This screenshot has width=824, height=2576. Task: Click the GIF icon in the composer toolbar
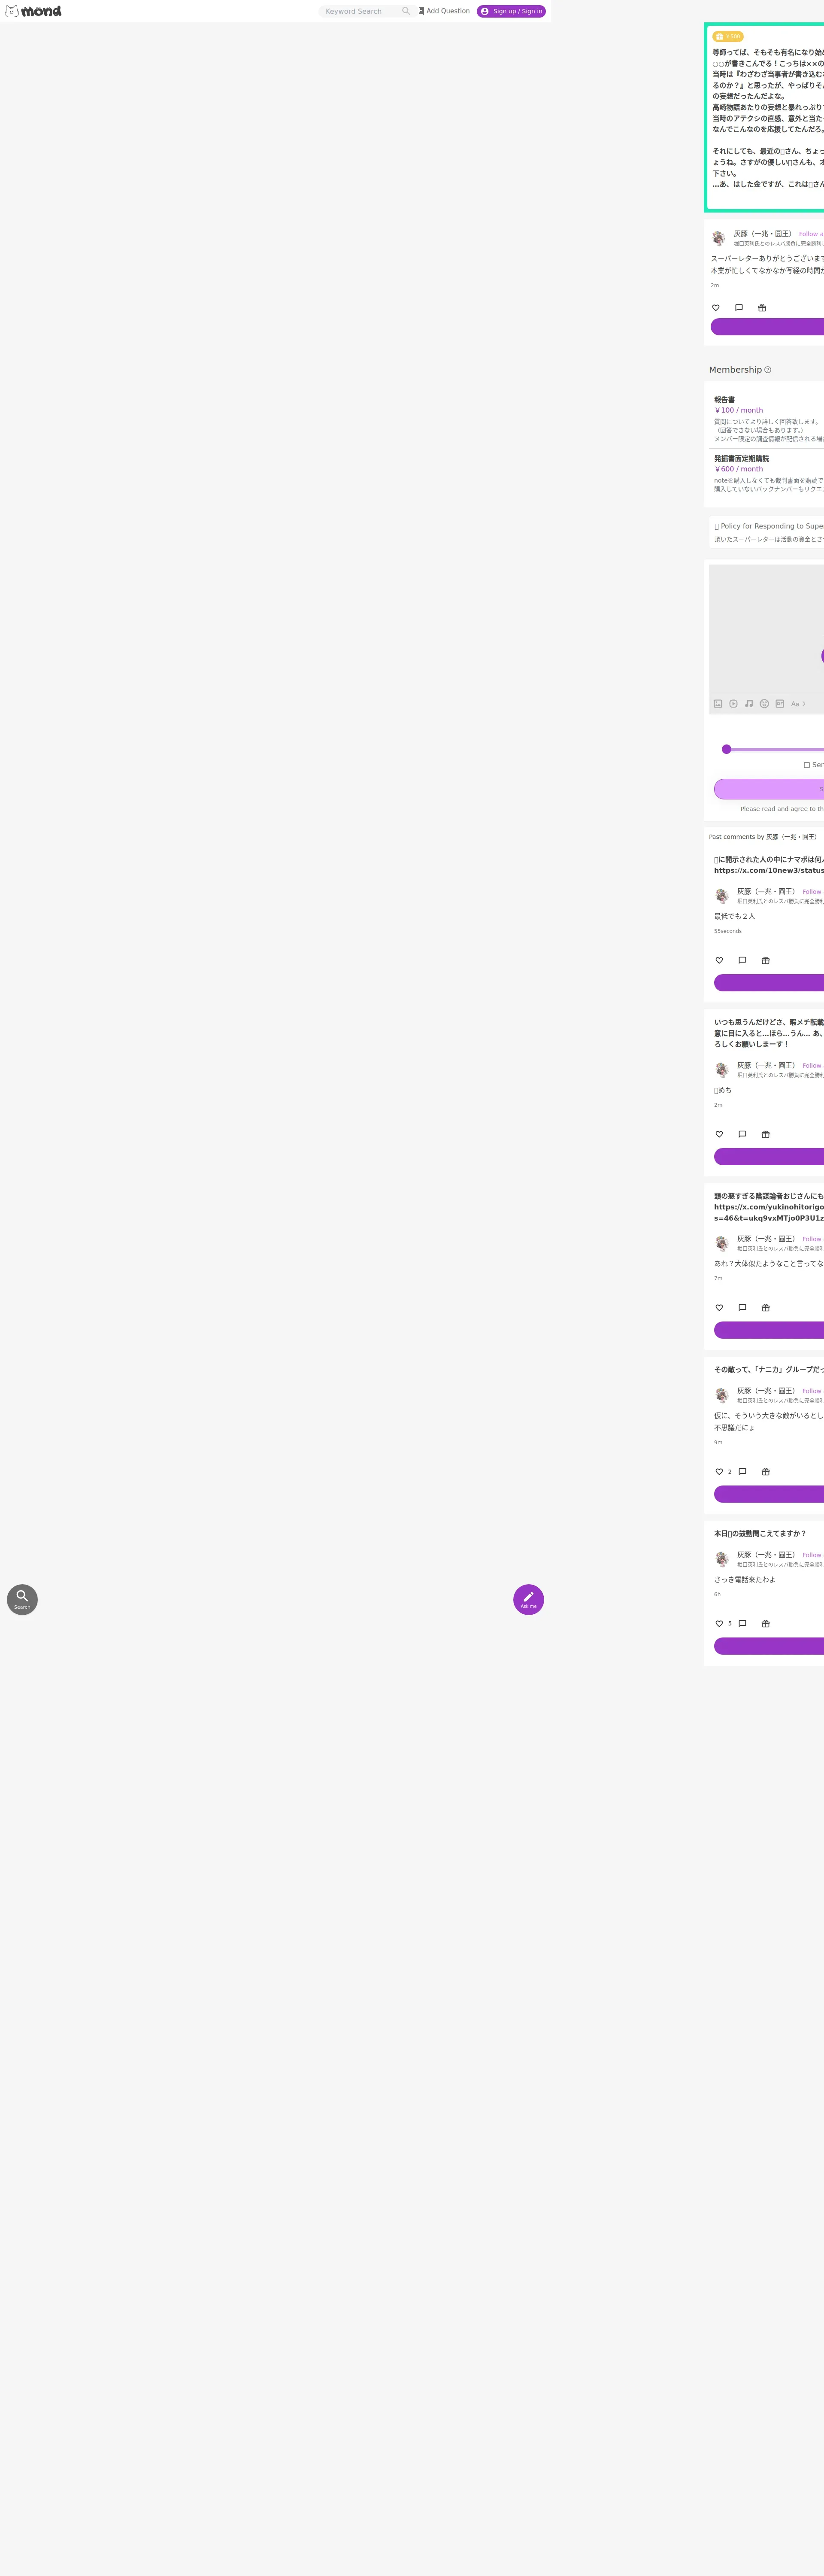click(780, 704)
